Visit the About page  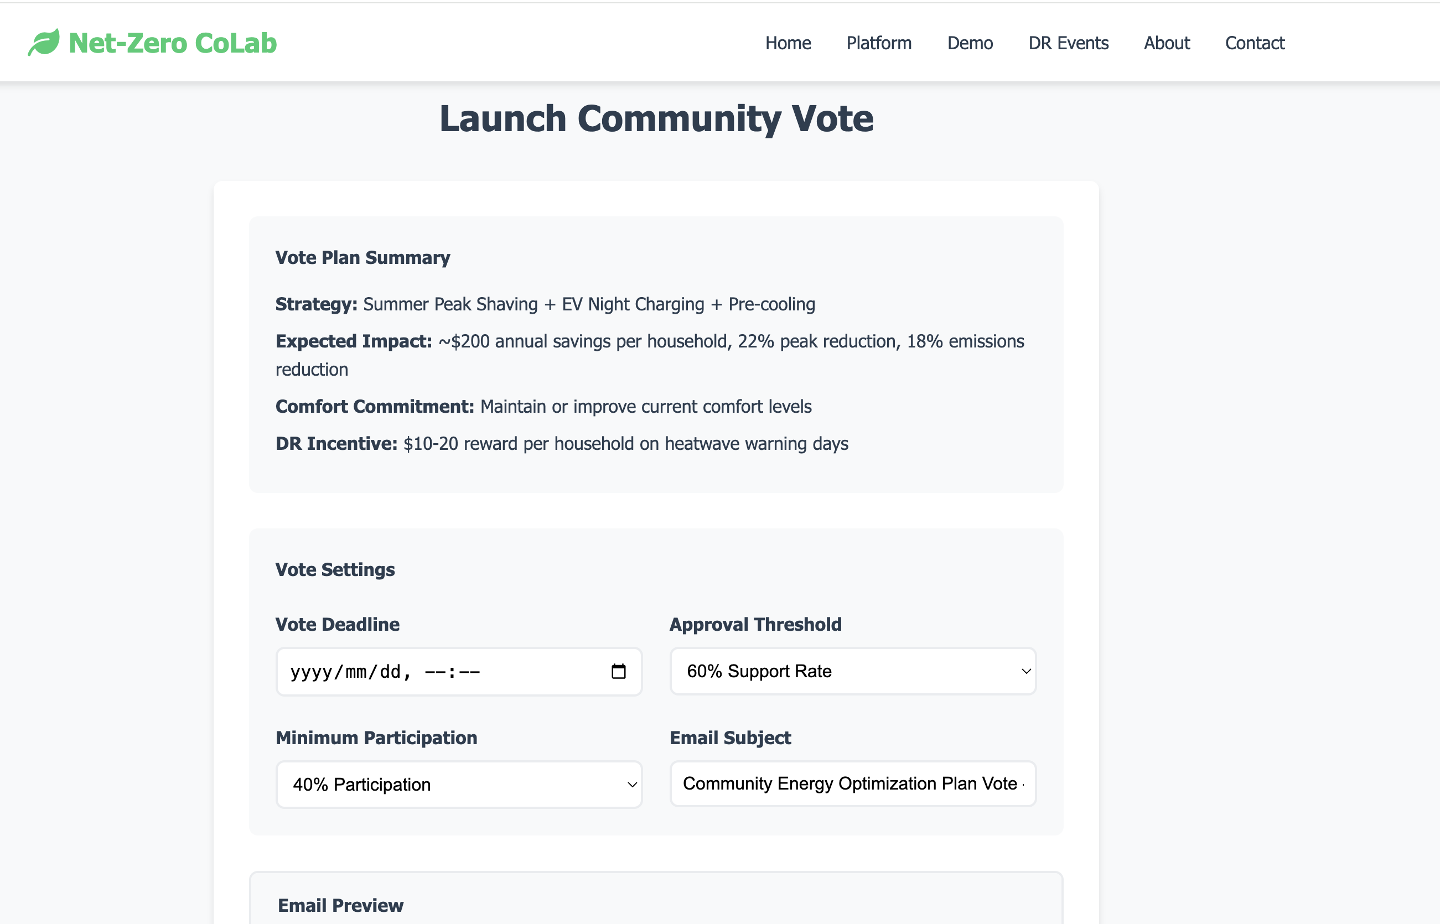coord(1167,43)
